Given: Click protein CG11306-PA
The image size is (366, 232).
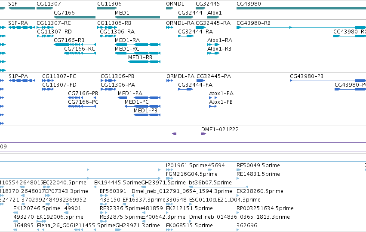Looking at the screenshot, I should pyautogui.click(x=108, y=89).
